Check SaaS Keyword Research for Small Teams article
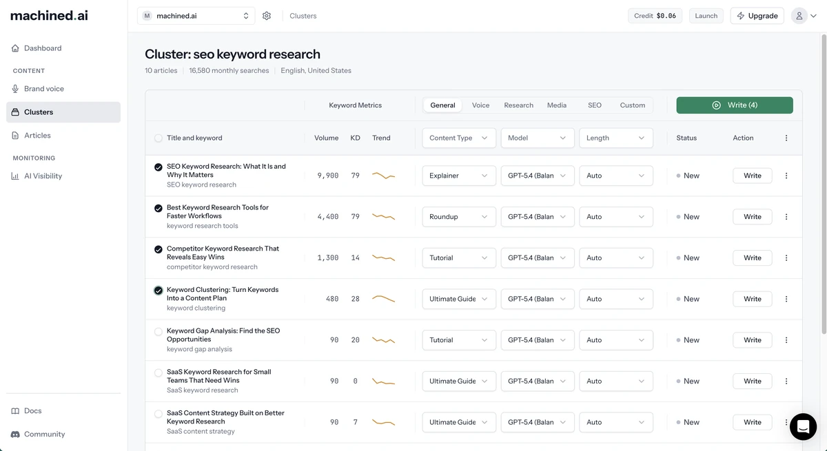 [x=159, y=373]
